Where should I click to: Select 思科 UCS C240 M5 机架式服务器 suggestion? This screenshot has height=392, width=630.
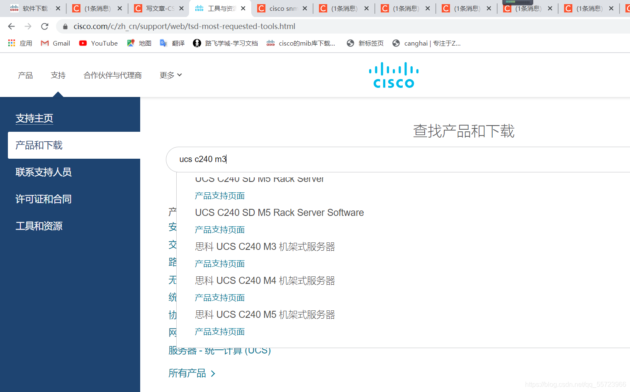coord(265,315)
